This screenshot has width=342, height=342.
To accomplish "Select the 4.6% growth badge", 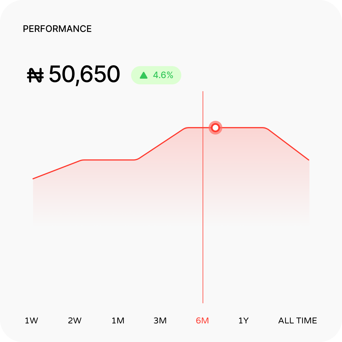I will [156, 75].
